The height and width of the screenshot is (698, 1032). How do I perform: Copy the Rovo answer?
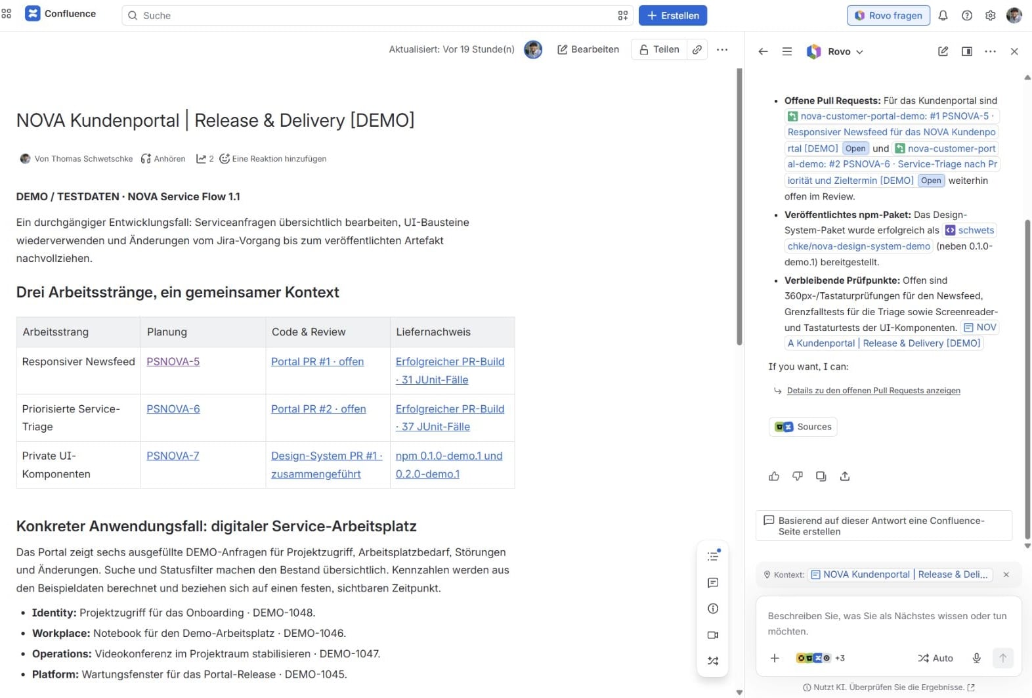coord(821,476)
